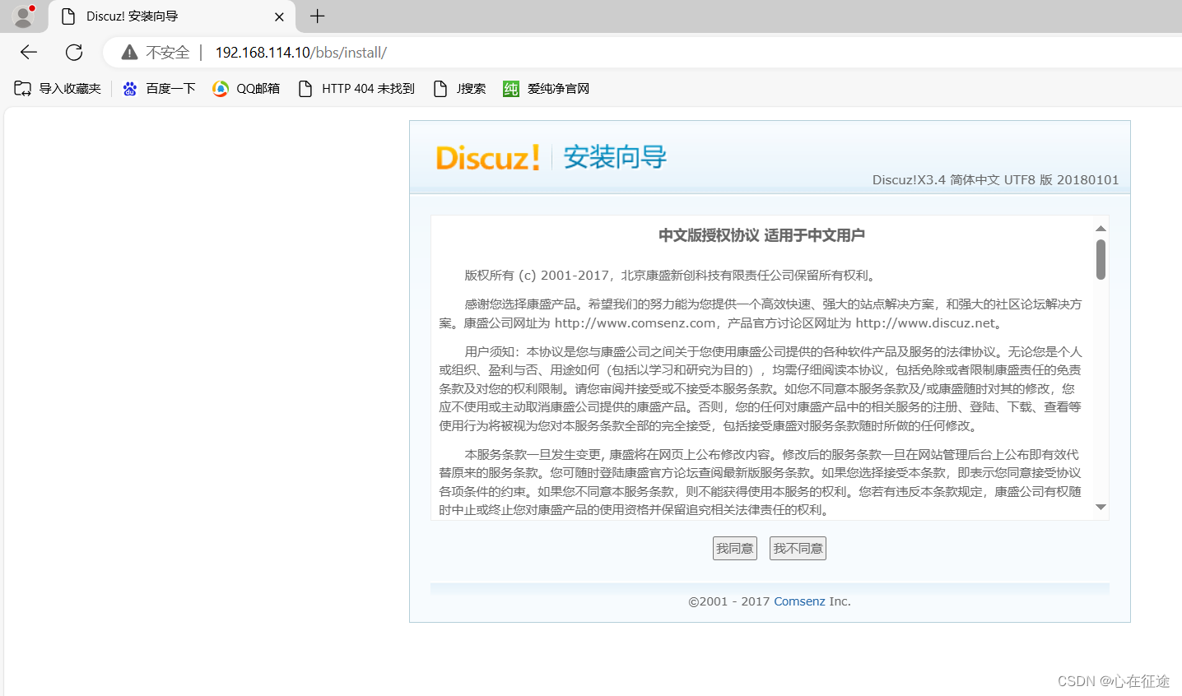Viewport: 1182px width, 696px height.
Task: Open 导入收藏夹 bookmark
Action: (58, 89)
